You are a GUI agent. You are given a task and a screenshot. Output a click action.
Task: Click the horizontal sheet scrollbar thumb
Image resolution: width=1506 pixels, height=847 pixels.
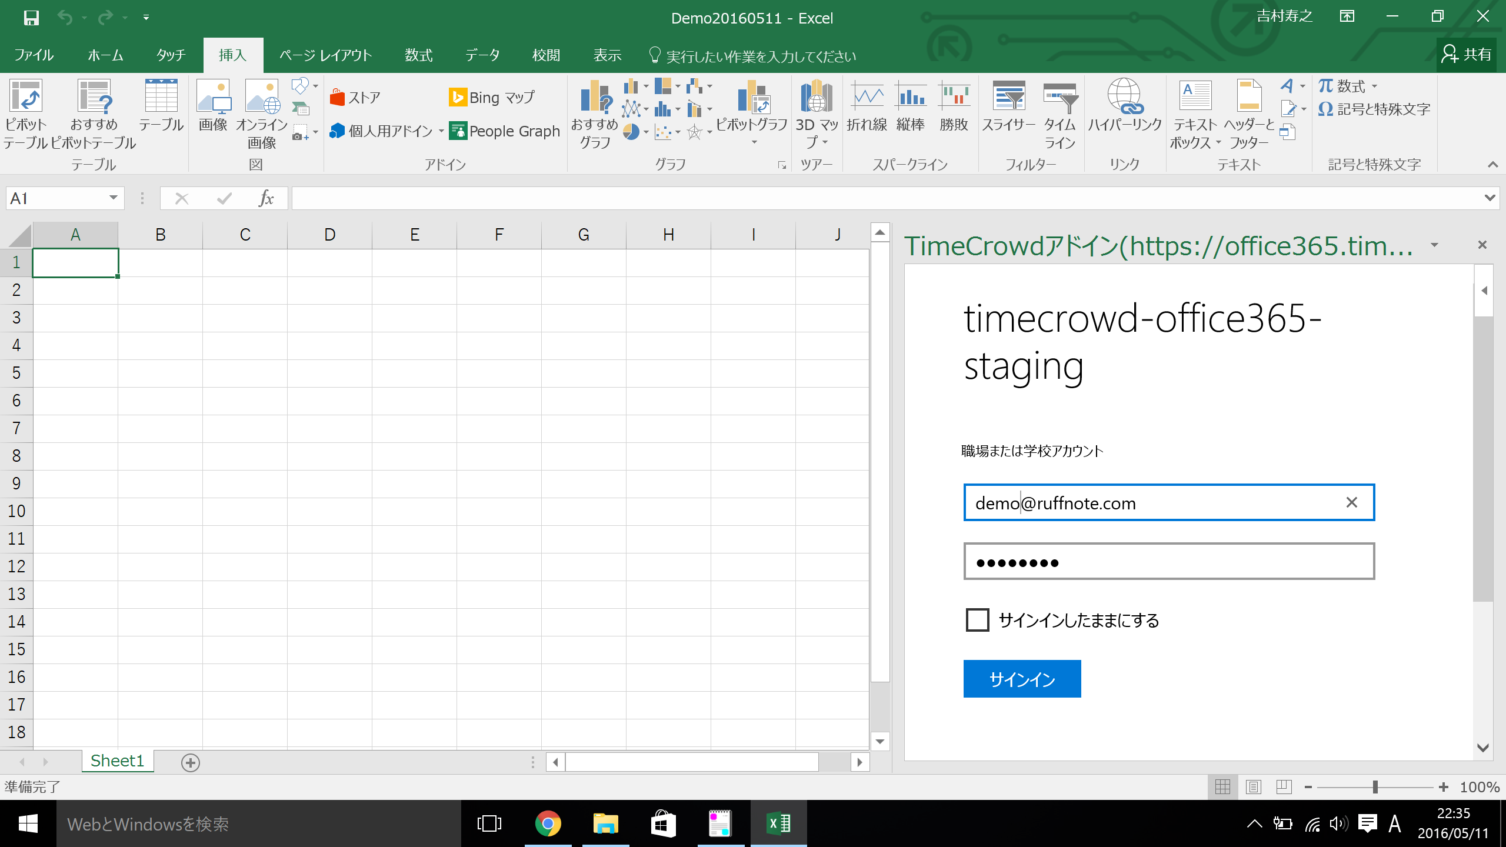tap(692, 762)
